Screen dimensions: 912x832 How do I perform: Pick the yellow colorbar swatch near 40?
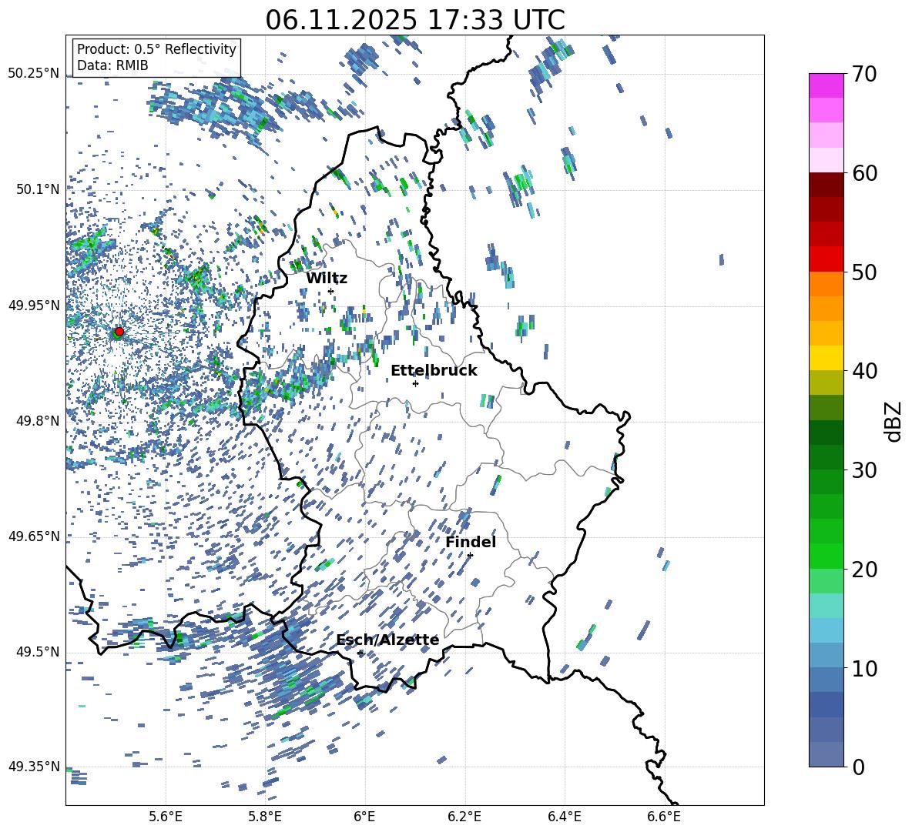click(826, 358)
